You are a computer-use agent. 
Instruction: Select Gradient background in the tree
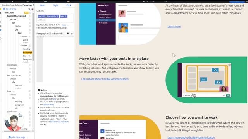tap(16, 16)
